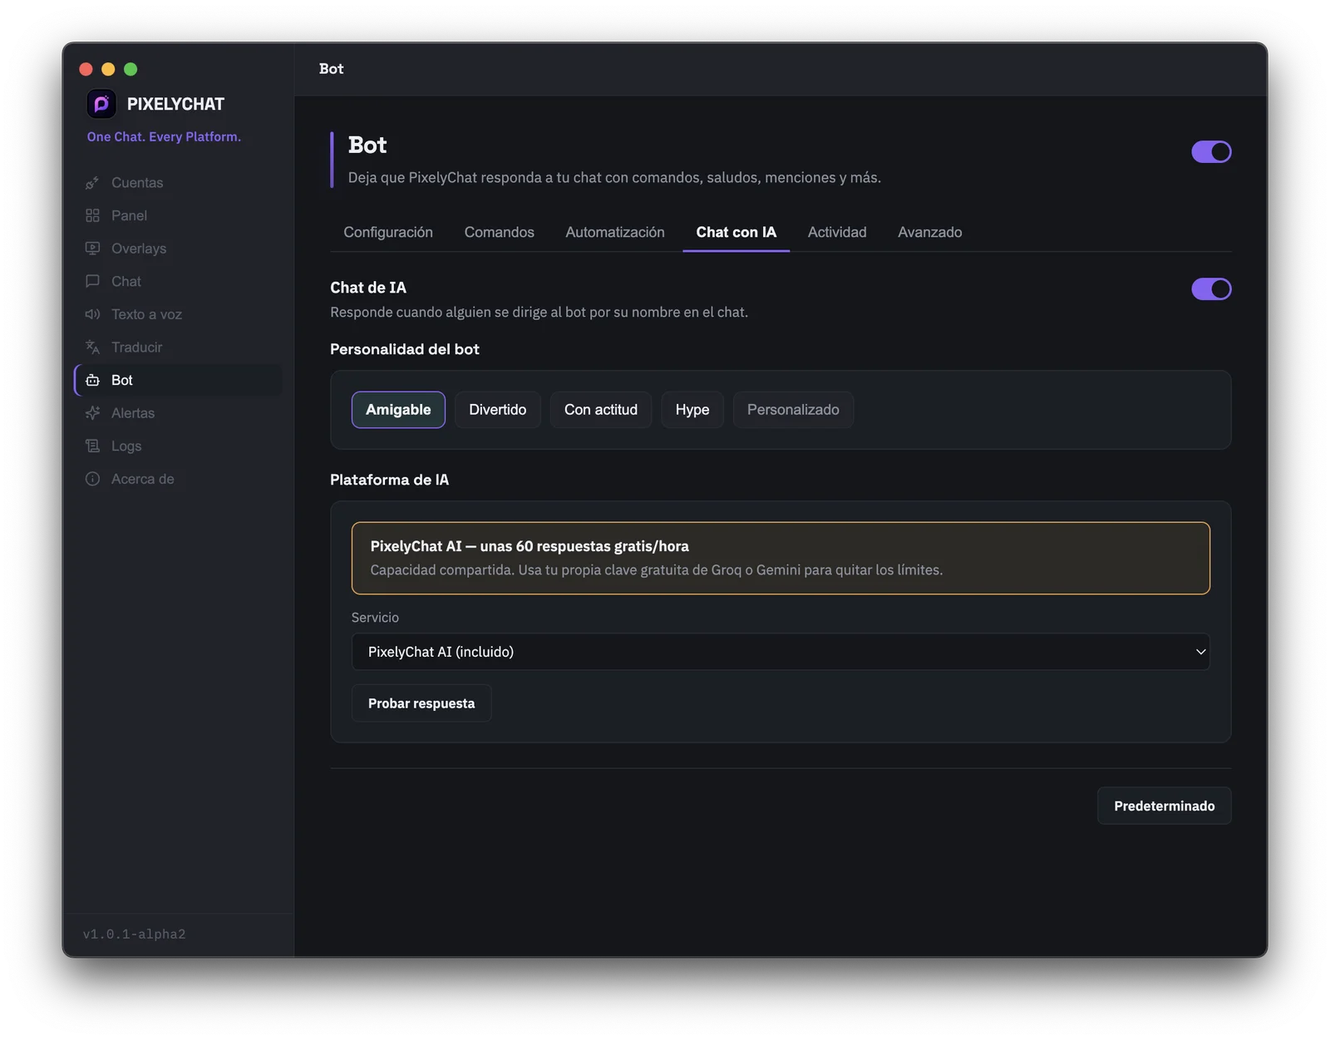Click the Texto a voz label
1330x1040 pixels.
point(146,314)
